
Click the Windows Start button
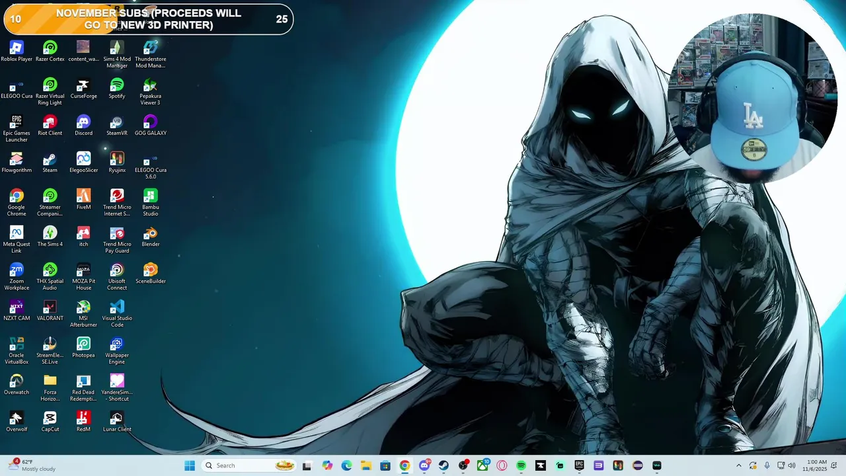(190, 465)
